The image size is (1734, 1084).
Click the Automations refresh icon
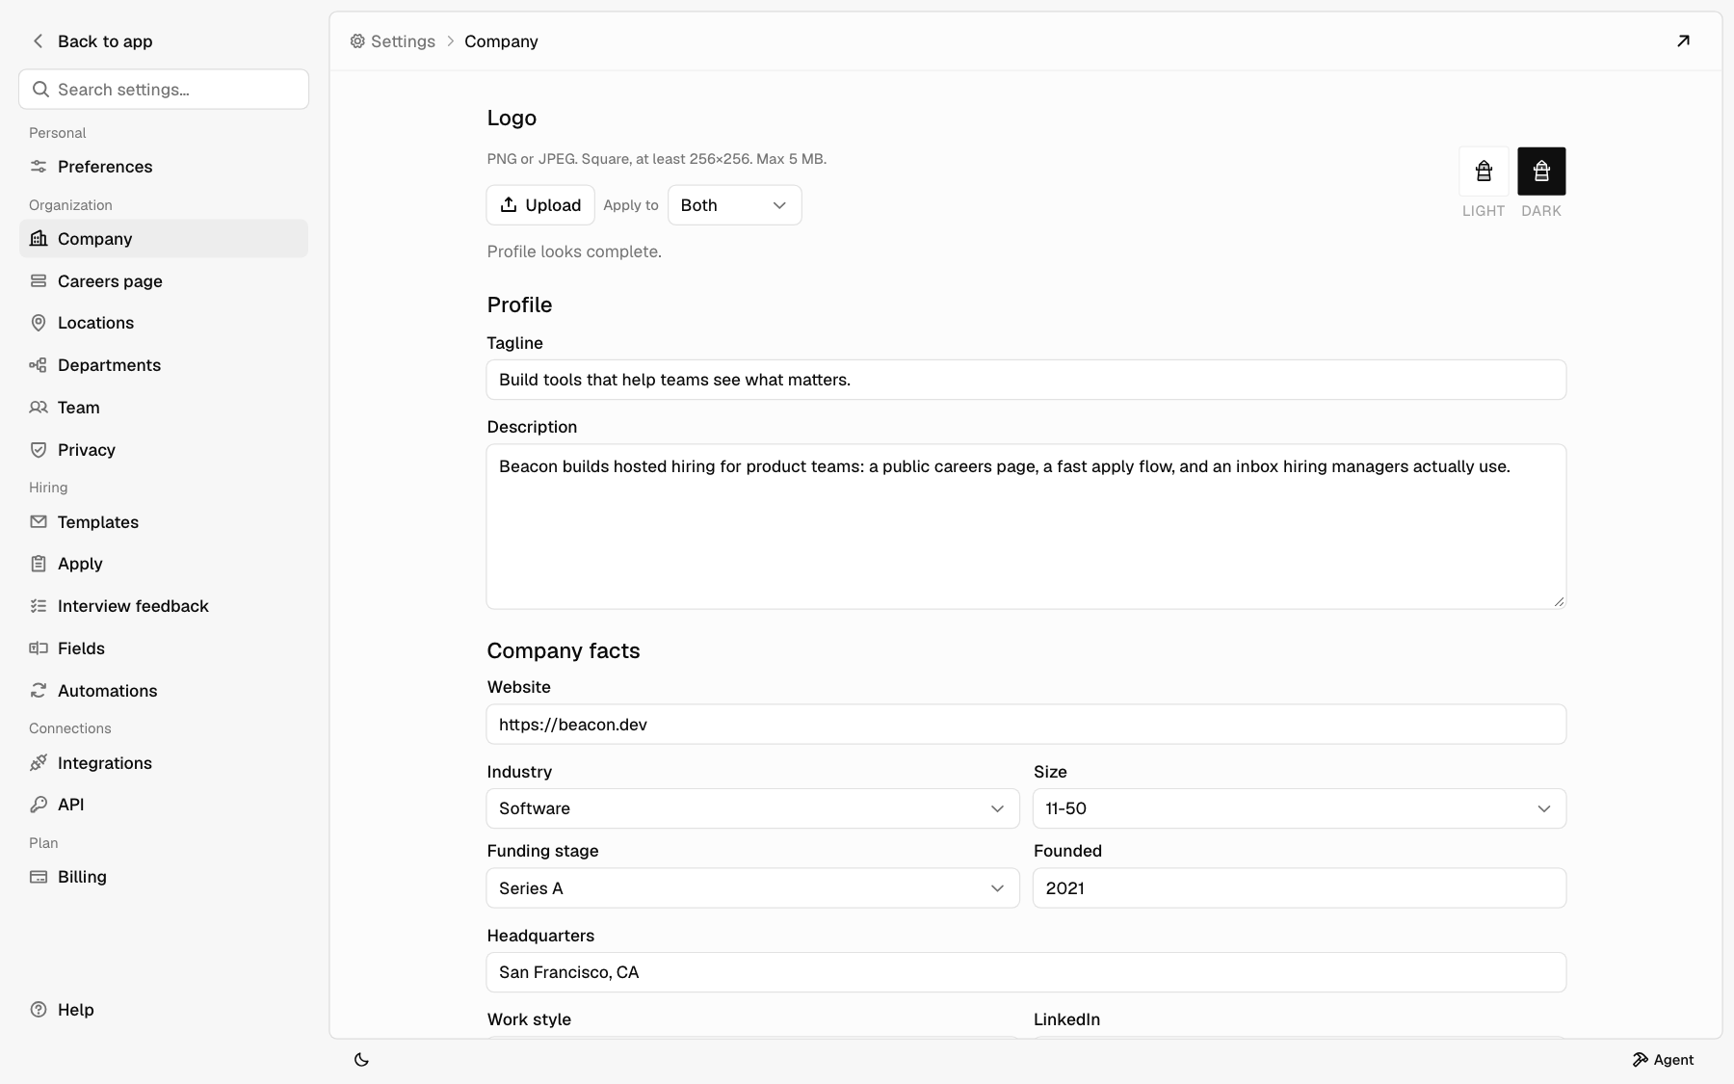click(39, 691)
